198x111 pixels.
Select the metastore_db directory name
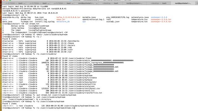(x=63, y=22)
